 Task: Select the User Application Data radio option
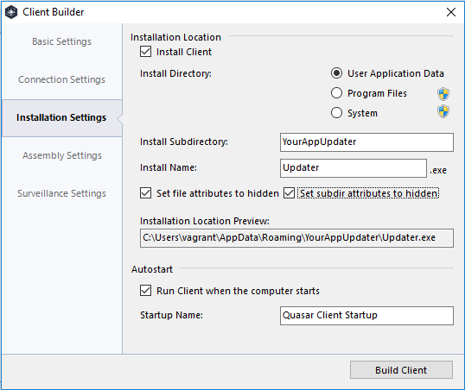pos(336,73)
